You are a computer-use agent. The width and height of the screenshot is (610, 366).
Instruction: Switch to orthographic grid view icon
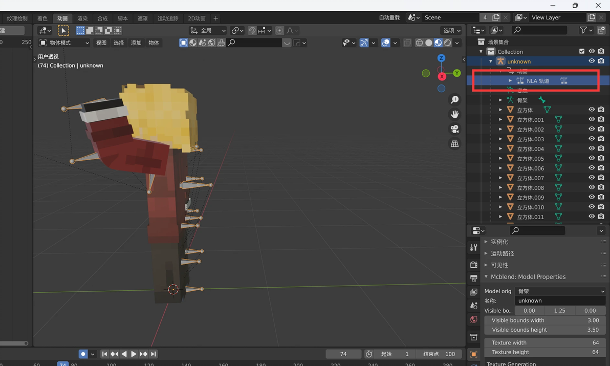tap(454, 144)
